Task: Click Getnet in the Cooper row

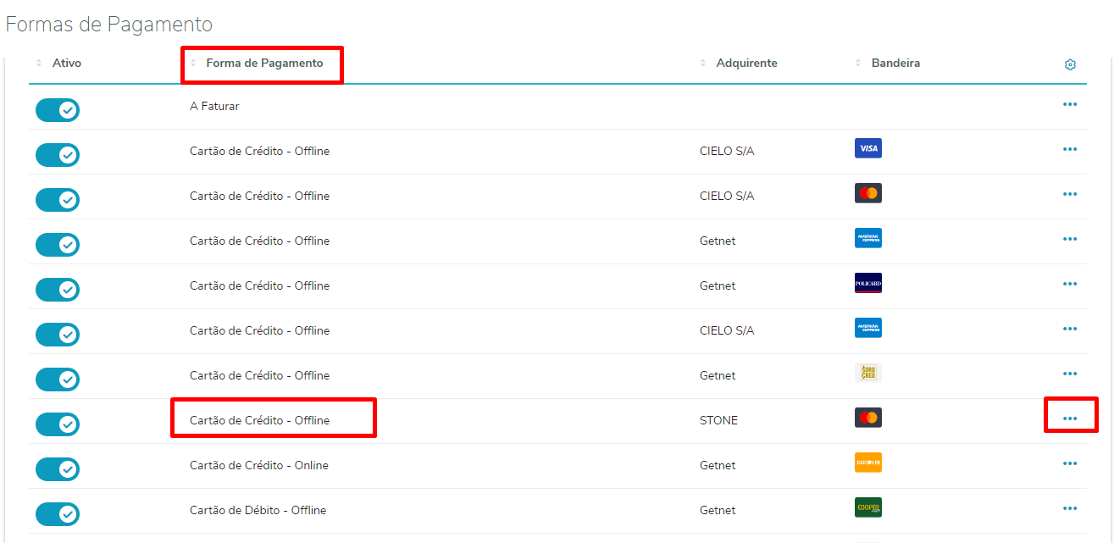Action: coord(718,511)
